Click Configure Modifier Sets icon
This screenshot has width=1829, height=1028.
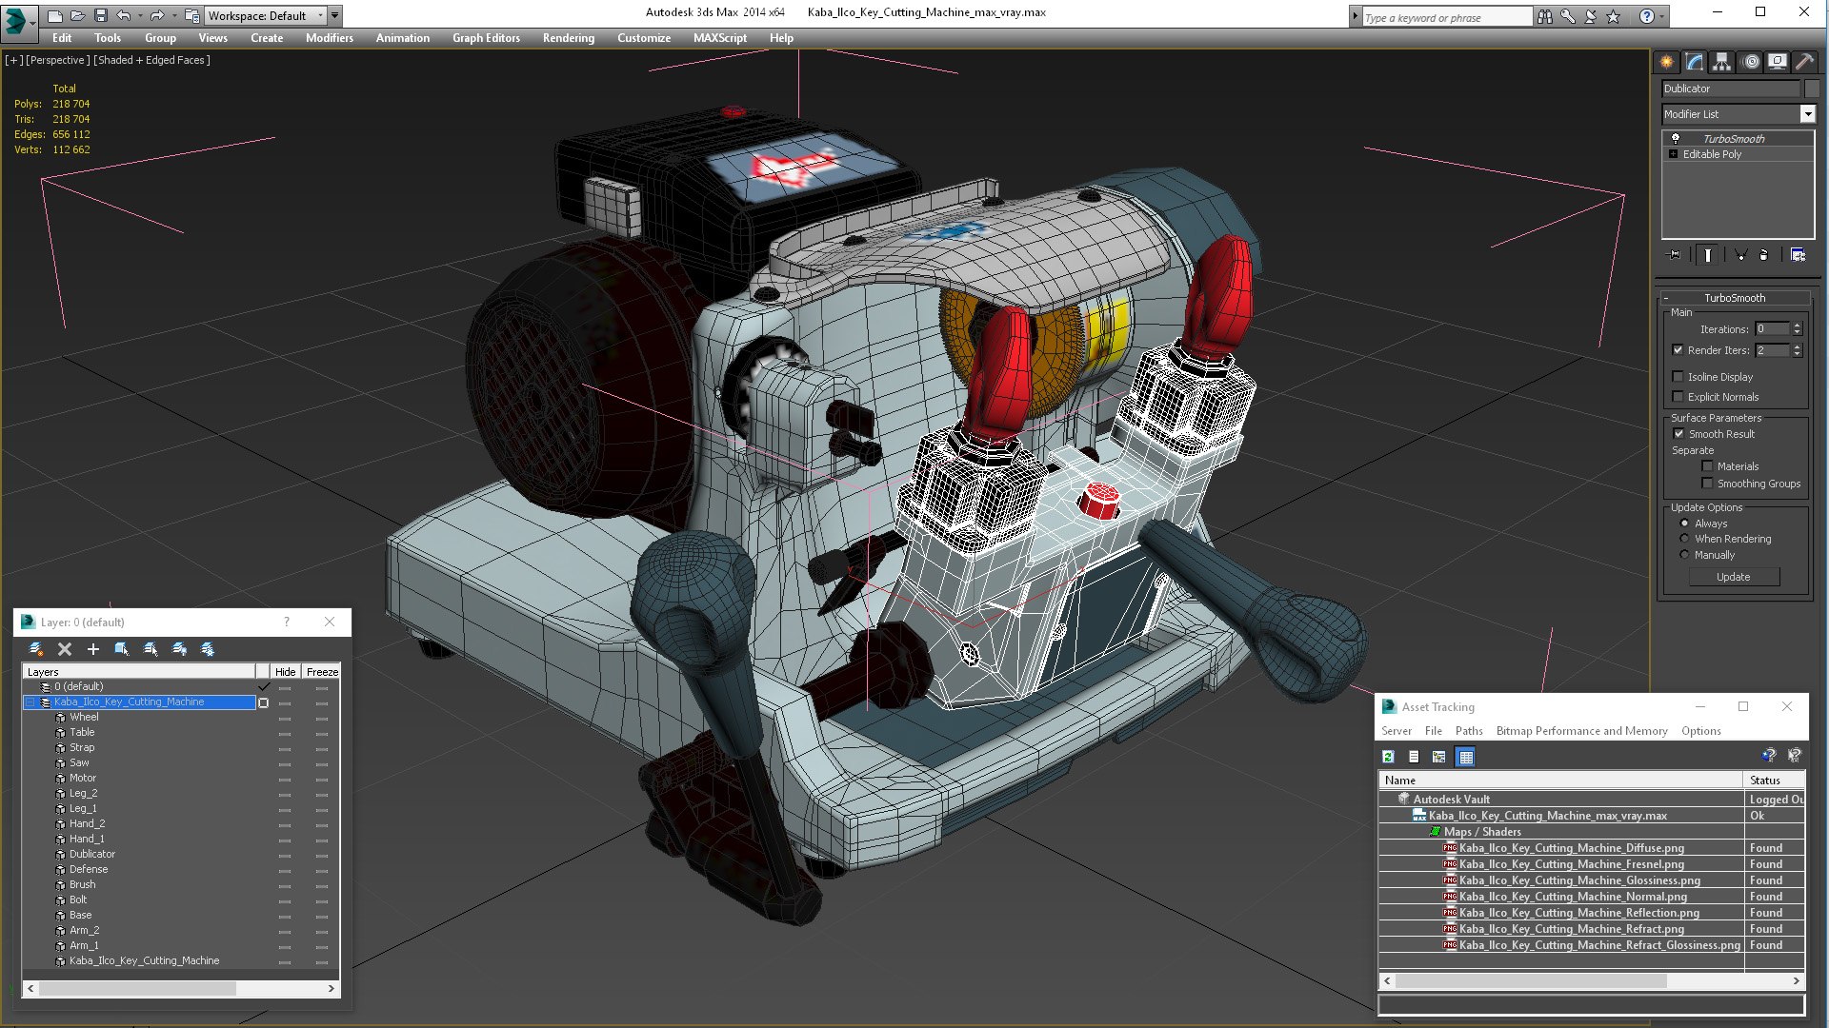(1798, 255)
